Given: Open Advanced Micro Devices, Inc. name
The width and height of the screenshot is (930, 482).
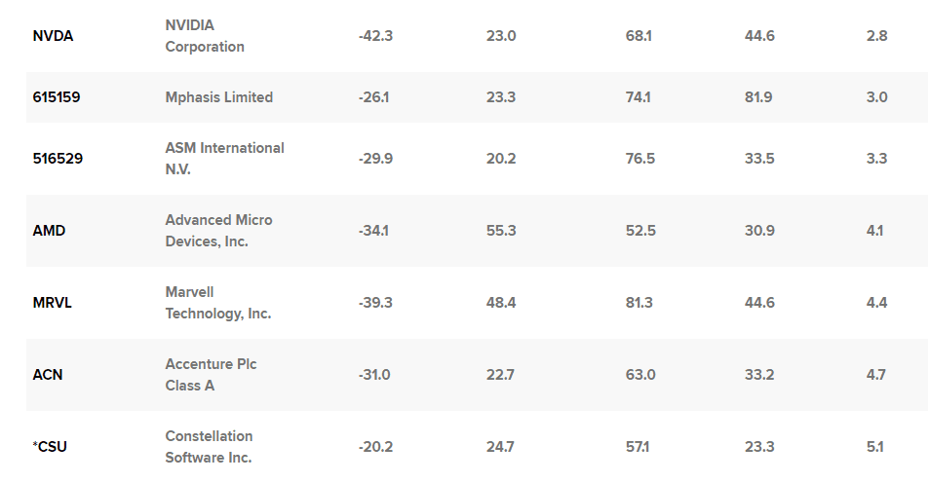Looking at the screenshot, I should (x=218, y=231).
